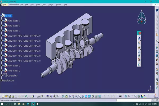Screen dimensions: 159x106
Task: Click the command input field in status bar
Action: pyautogui.click(x=134, y=100)
